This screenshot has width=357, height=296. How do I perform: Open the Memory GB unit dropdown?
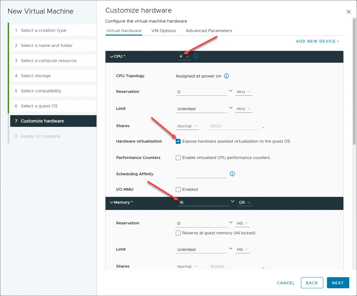244,202
